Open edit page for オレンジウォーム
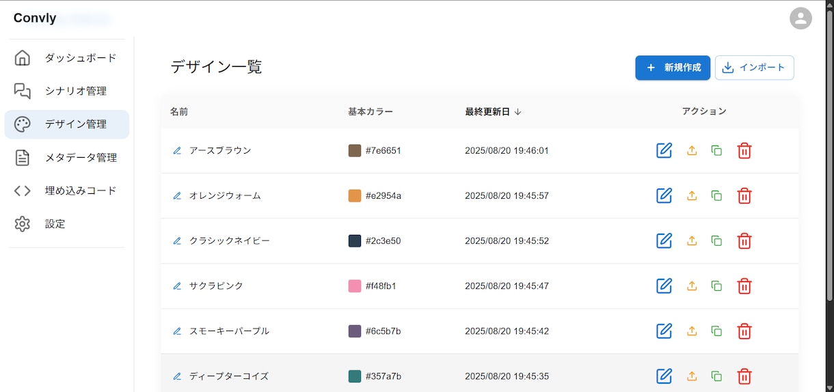This screenshot has height=392, width=834. click(x=664, y=195)
